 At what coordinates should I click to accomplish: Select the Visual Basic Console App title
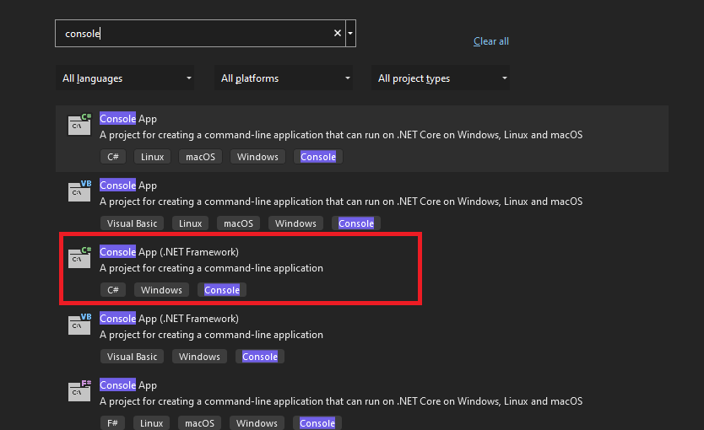tap(128, 185)
